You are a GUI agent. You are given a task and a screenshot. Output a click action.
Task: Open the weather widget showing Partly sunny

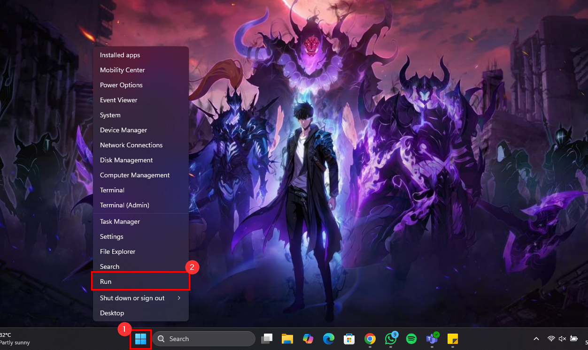(x=15, y=339)
